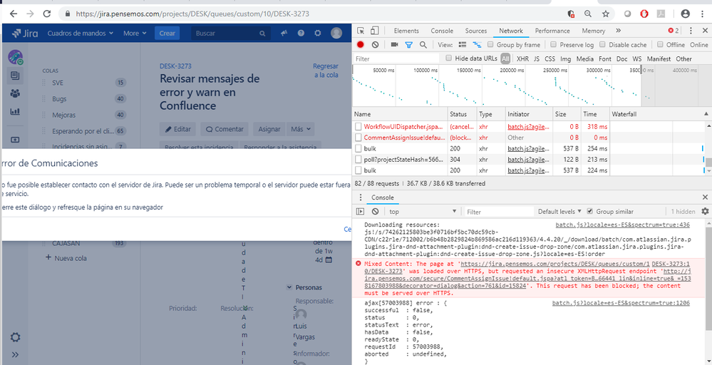
Task: Open DevTools console settings gear
Action: (705, 211)
